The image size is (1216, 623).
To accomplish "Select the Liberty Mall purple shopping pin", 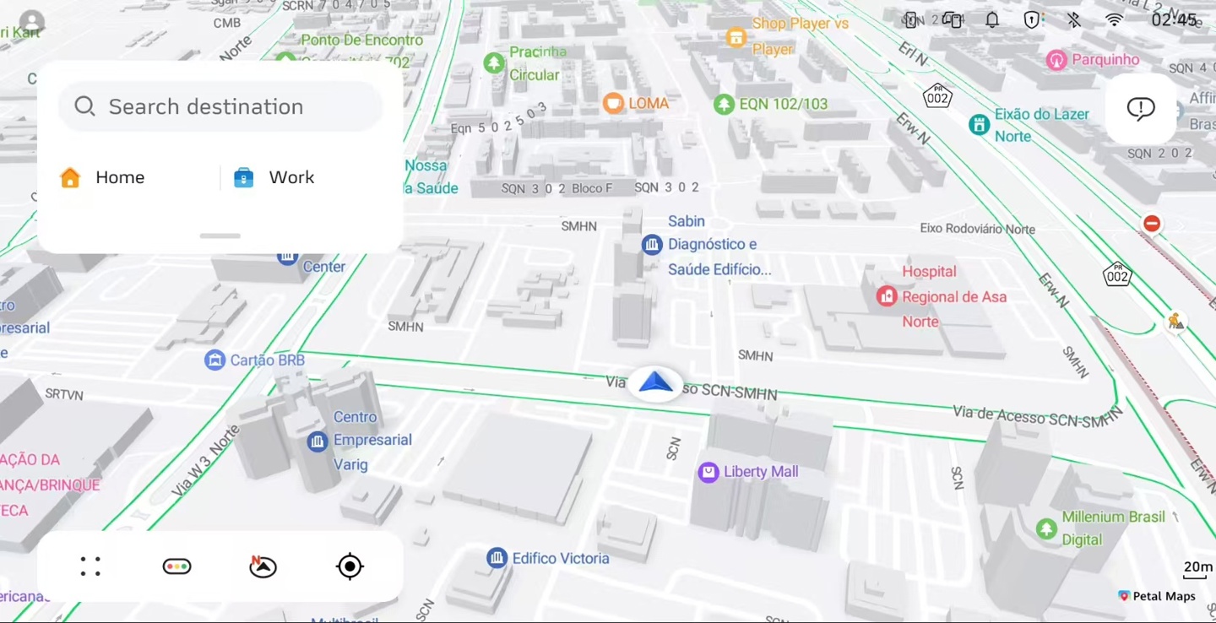I will (708, 472).
